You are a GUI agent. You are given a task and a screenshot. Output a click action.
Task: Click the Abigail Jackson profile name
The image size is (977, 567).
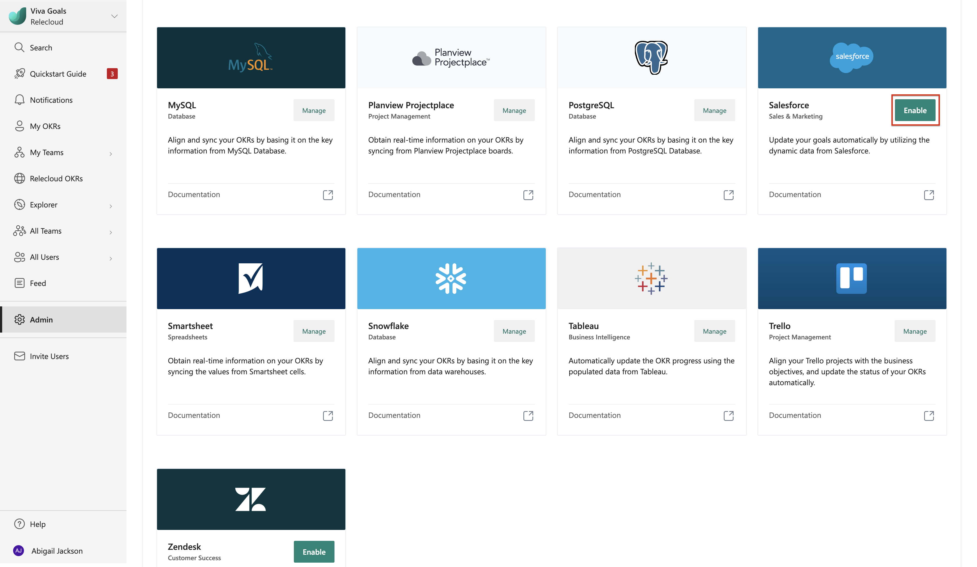coord(57,551)
